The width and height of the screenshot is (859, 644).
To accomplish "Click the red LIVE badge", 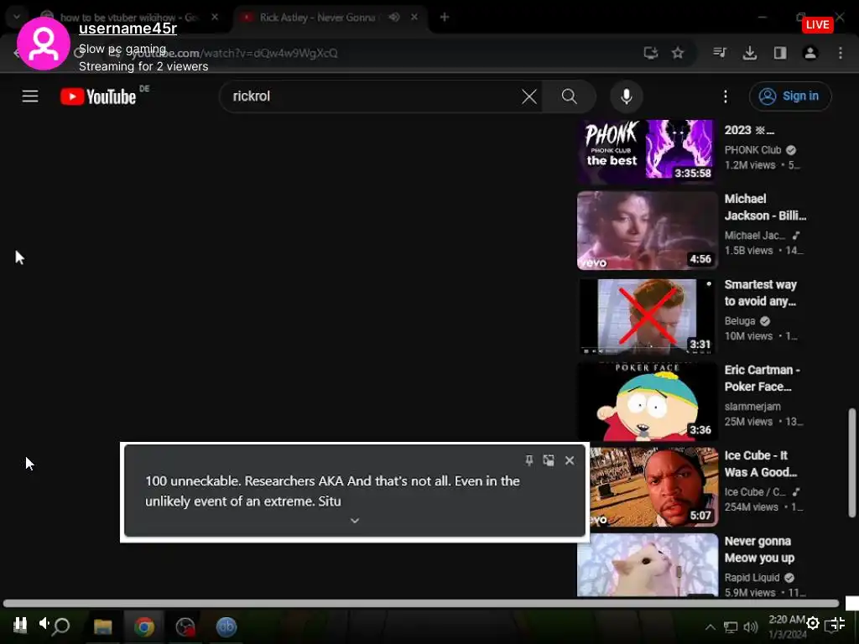I will (817, 24).
